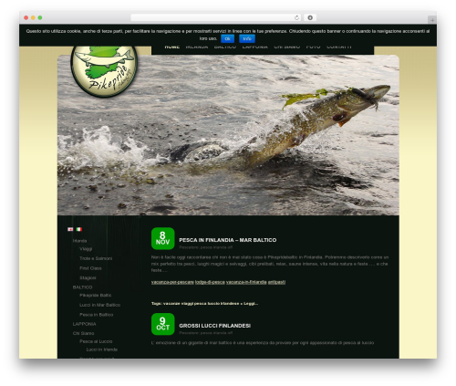The image size is (456, 386).
Task: Accept cookies with the Ok button
Action: click(x=227, y=38)
